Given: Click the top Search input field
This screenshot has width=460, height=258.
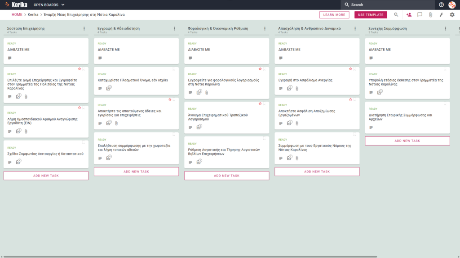Looking at the screenshot, I should [x=388, y=4].
